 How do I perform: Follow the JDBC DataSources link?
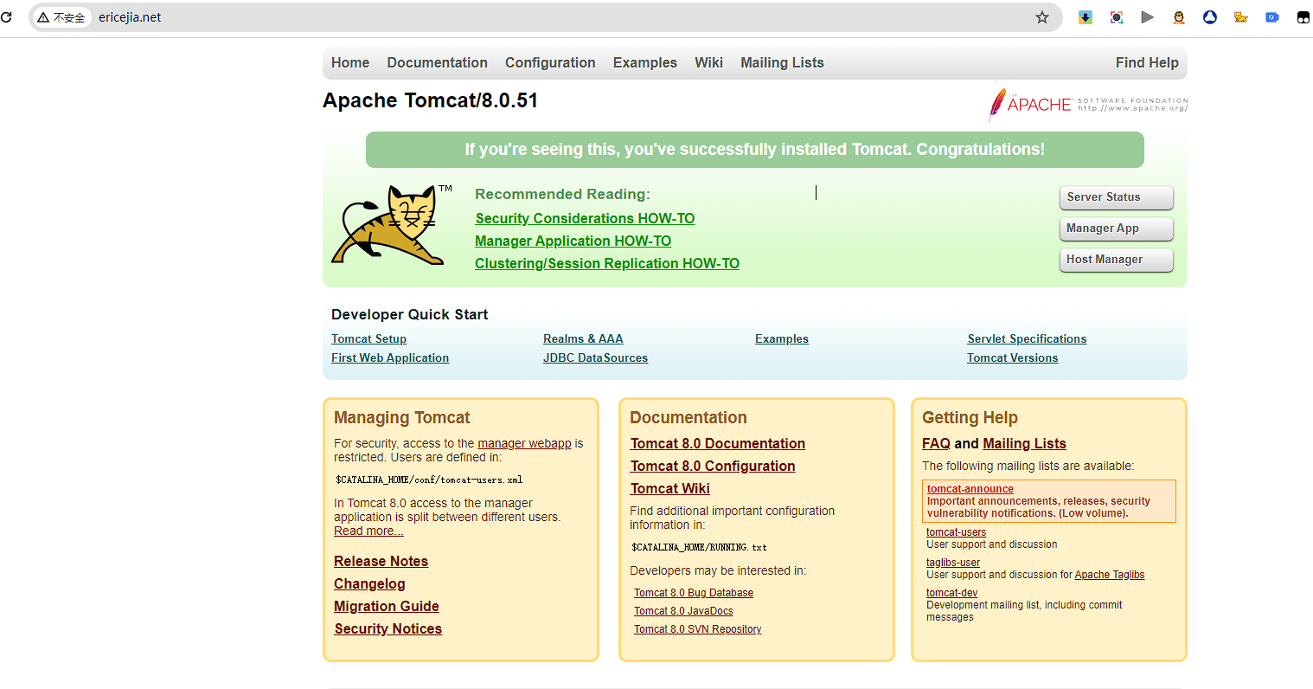click(595, 358)
